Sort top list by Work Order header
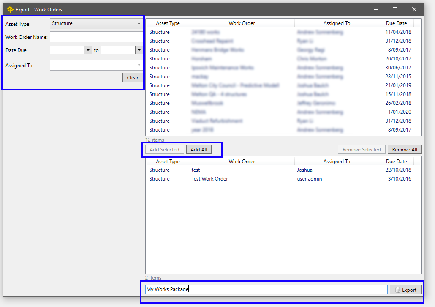Image resolution: width=435 pixels, height=307 pixels. coord(242,23)
